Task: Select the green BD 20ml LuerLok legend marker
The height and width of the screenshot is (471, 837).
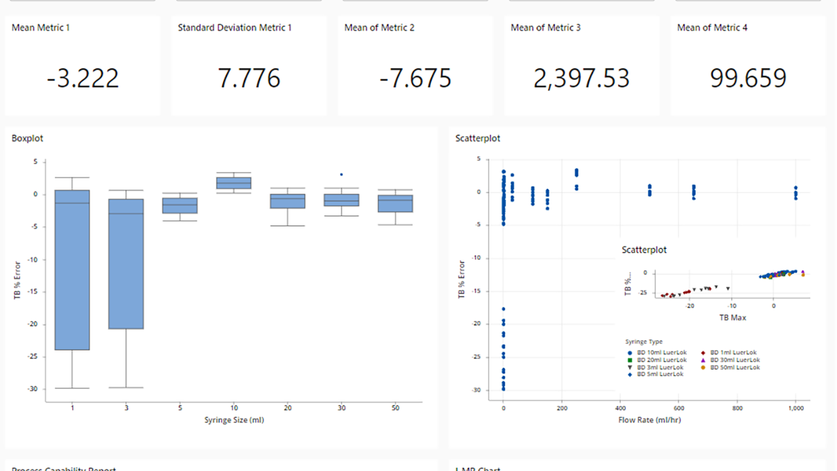Action: tap(630, 360)
